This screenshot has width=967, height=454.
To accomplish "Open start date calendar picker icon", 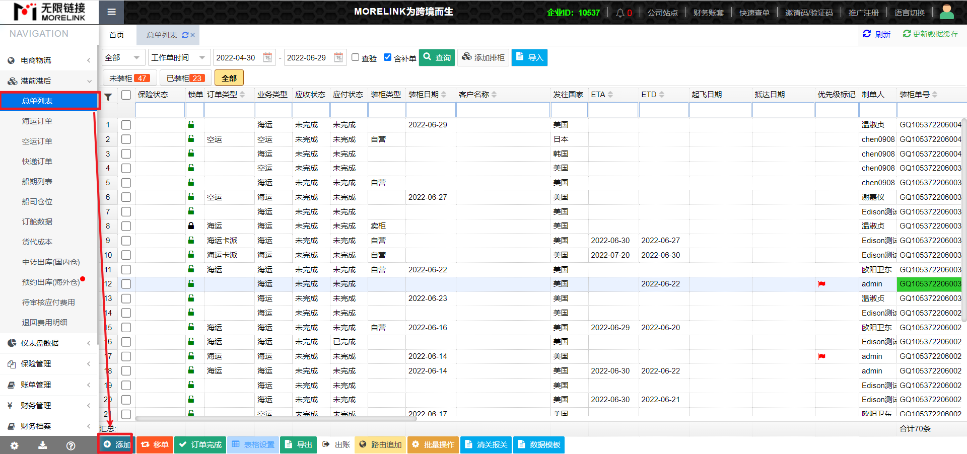I will pos(267,57).
